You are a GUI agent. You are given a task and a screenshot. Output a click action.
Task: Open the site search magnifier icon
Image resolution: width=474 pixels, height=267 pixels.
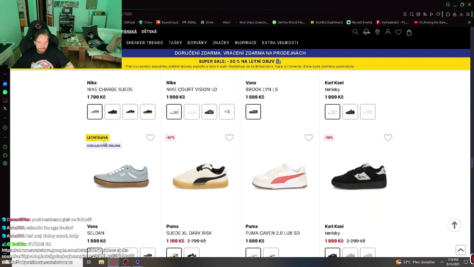click(x=355, y=32)
